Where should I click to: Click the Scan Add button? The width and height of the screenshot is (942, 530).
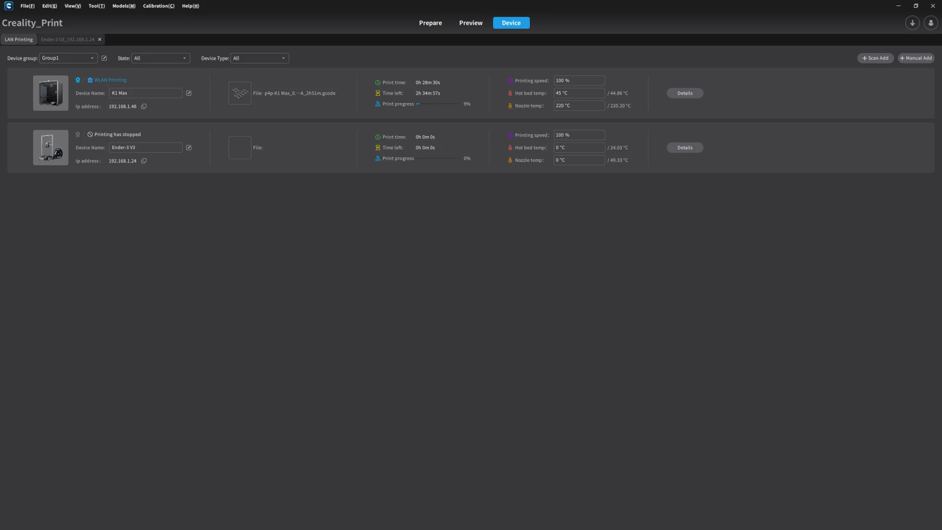pyautogui.click(x=875, y=58)
